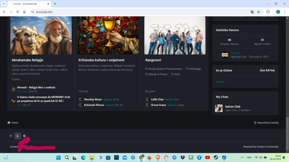The height and width of the screenshot is (162, 289).
Task: Bookmark this page with the star icon
Action: 259,12
